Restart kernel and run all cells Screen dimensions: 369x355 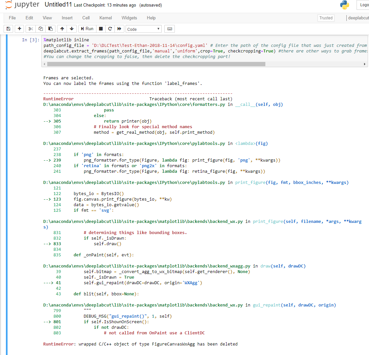[119, 29]
